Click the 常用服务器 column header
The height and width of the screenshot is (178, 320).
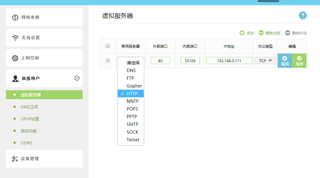131,47
